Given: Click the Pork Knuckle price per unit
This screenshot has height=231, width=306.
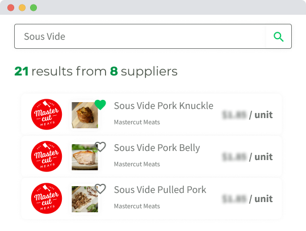Looking at the screenshot, I should [248, 115].
